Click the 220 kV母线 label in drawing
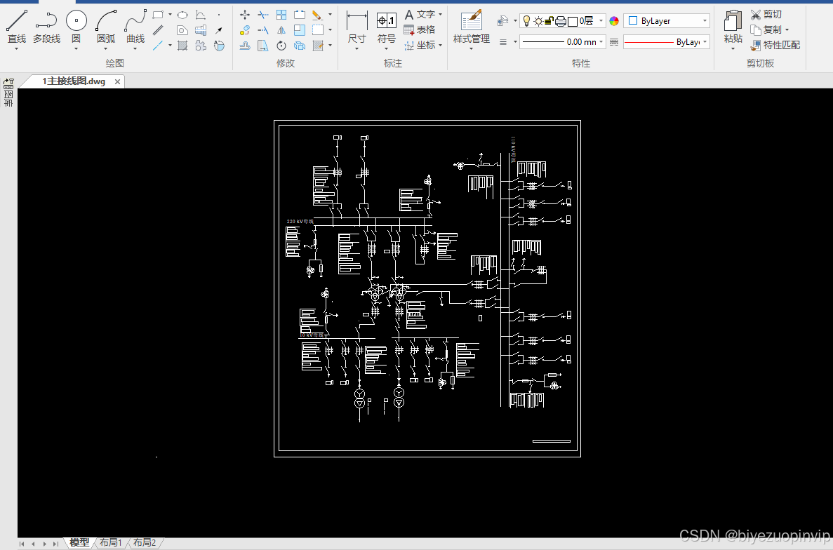Image resolution: width=833 pixels, height=550 pixels. 300,222
